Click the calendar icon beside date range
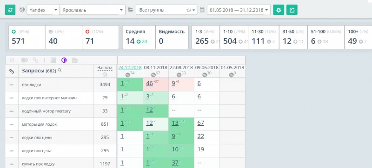372x168 pixels. click(202, 10)
